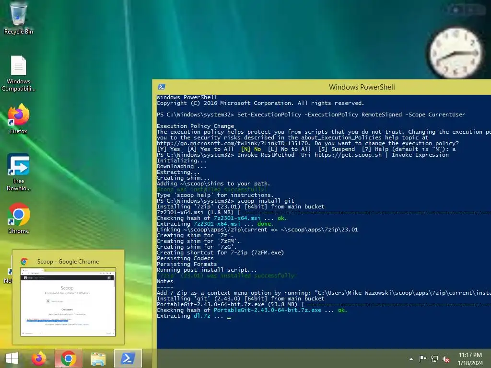The image size is (491, 368).
Task: Click the 'Notes' line in PowerShell
Action: coord(165,281)
